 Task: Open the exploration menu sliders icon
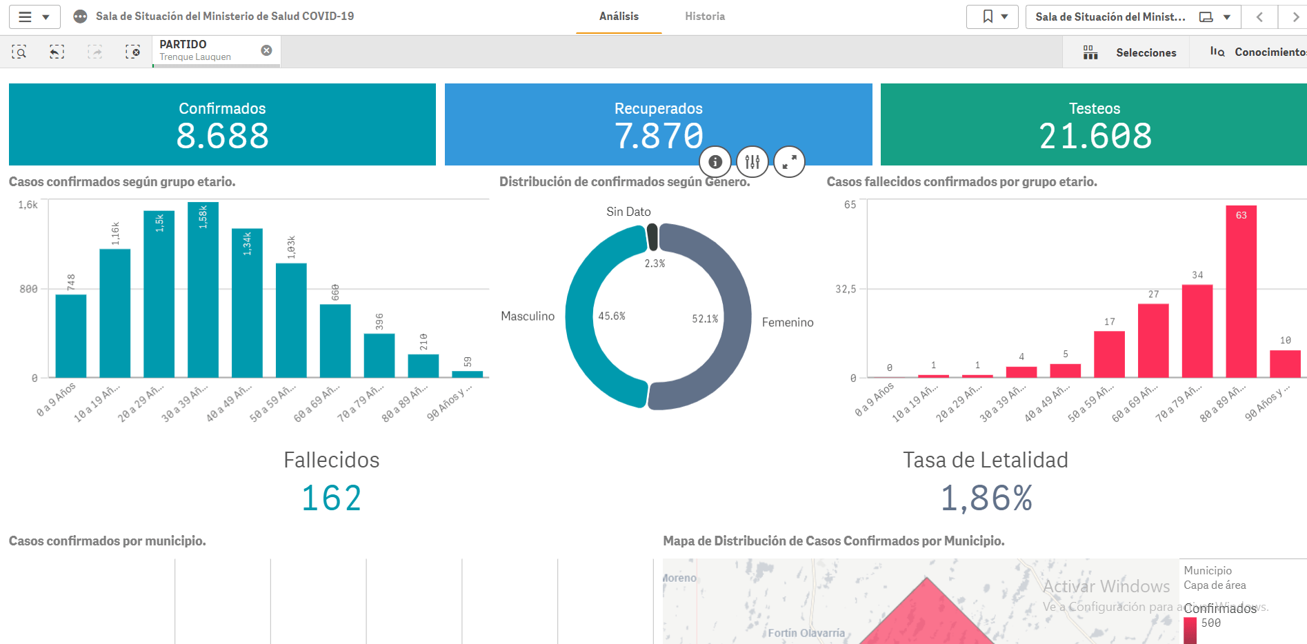coord(752,162)
